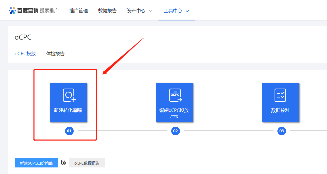
Task: Click the 搜索推广 header text
Action: pyautogui.click(x=49, y=11)
